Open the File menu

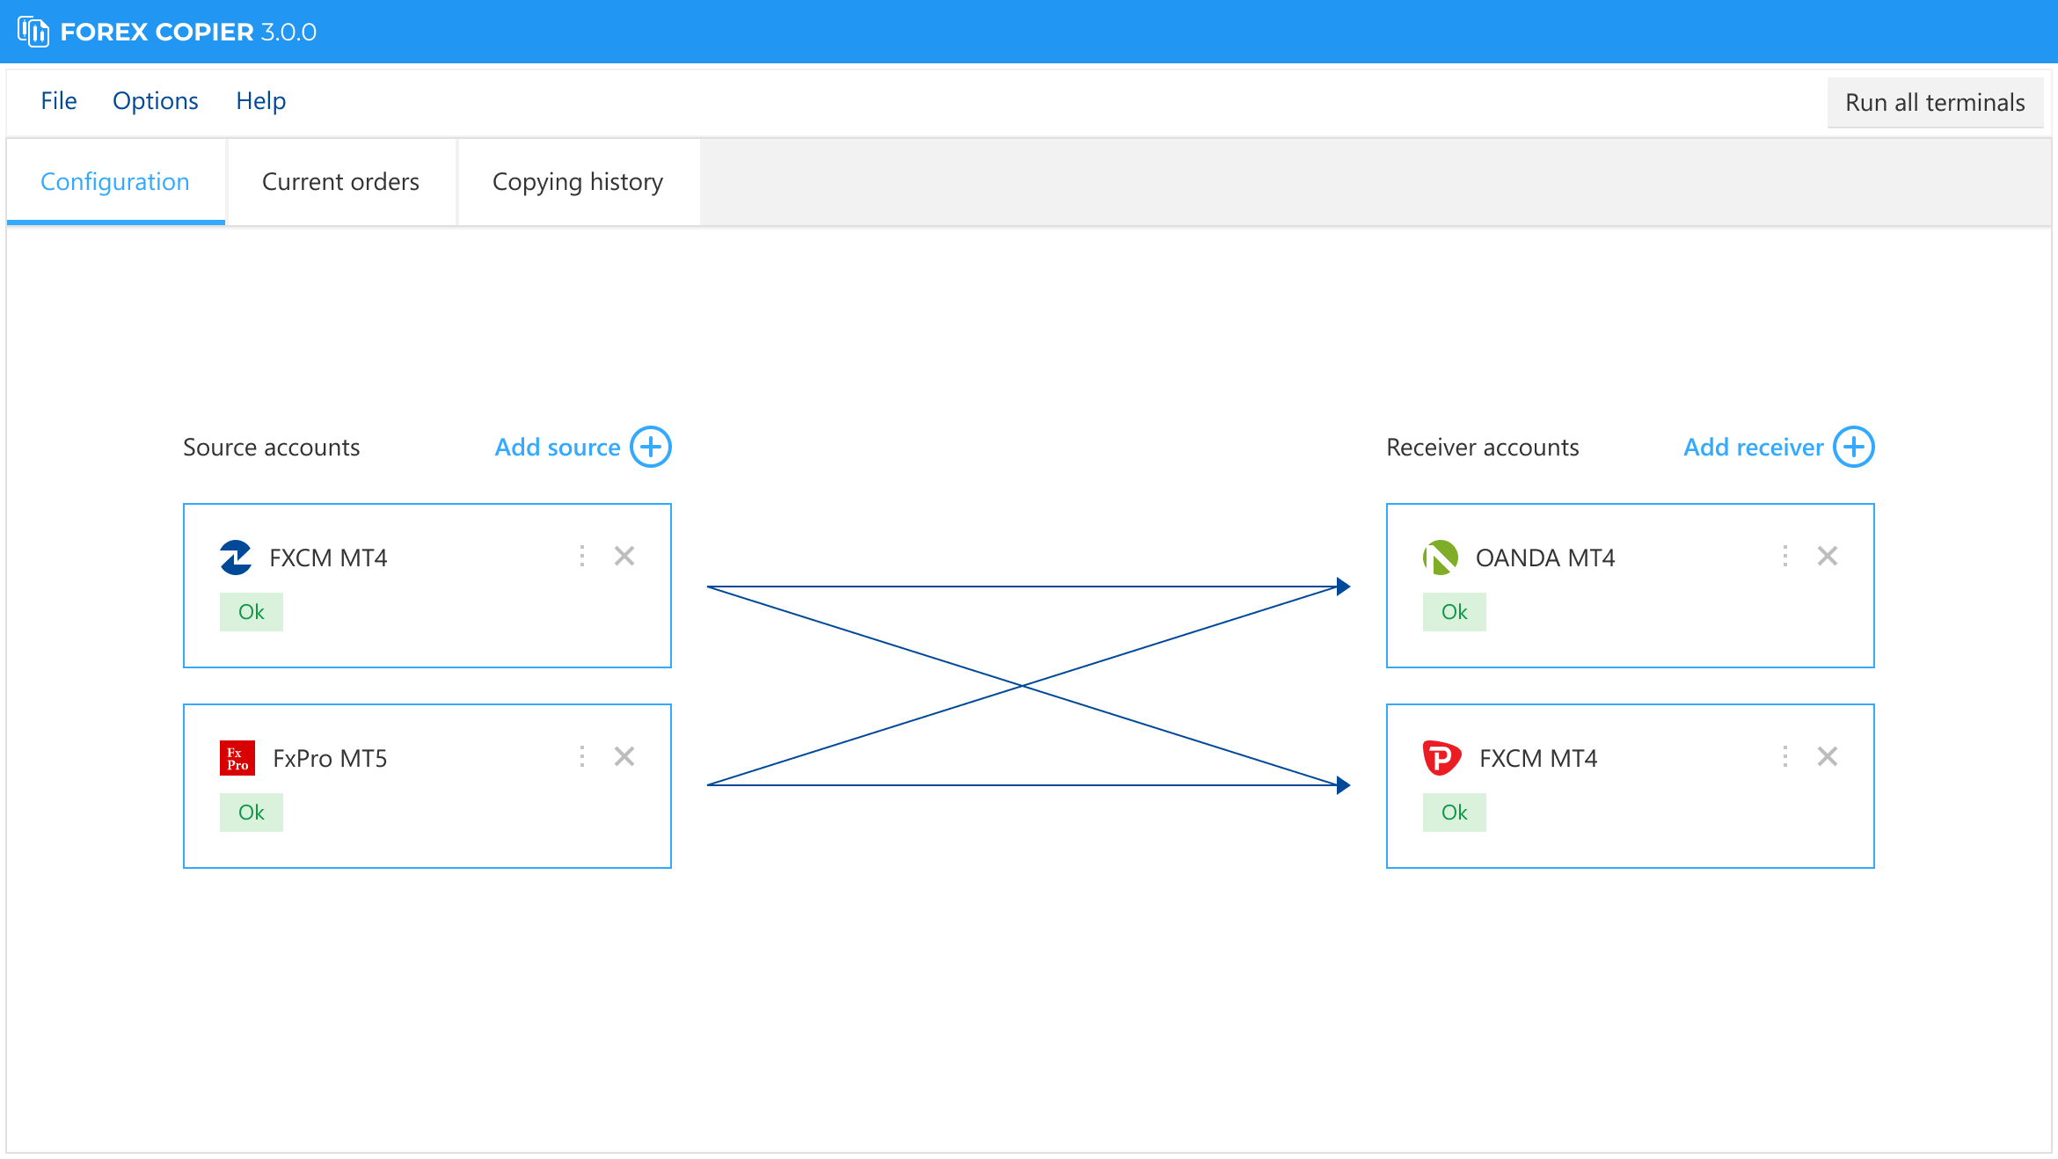(x=59, y=101)
